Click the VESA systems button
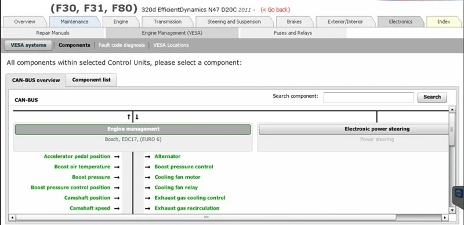 28,45
